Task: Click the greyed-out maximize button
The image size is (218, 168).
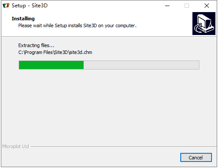Action: [187, 6]
